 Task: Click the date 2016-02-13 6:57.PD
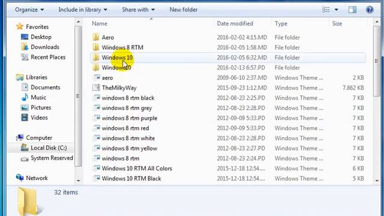tap(241, 68)
